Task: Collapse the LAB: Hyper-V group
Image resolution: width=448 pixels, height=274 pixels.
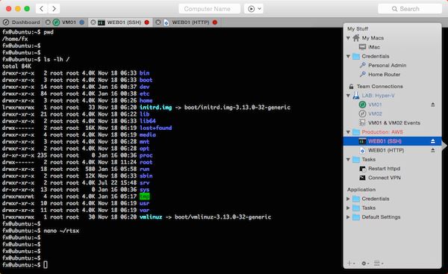Action: 348,96
